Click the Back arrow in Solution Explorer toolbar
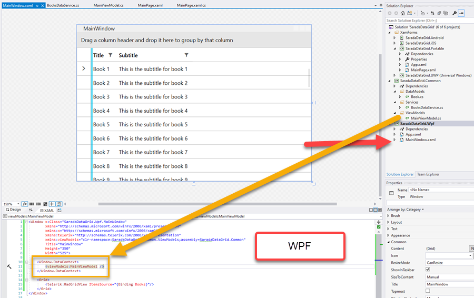Screen dimensions: 474x298 tap(390, 13)
